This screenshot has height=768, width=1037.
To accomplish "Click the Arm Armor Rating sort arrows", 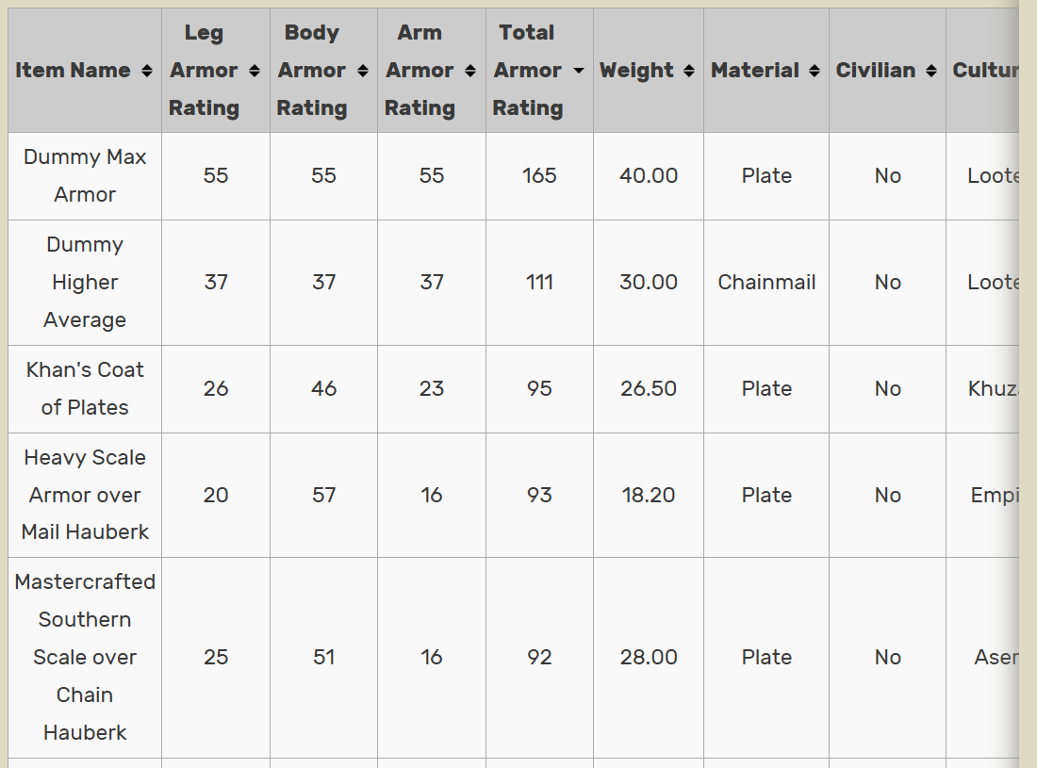I will coord(470,72).
